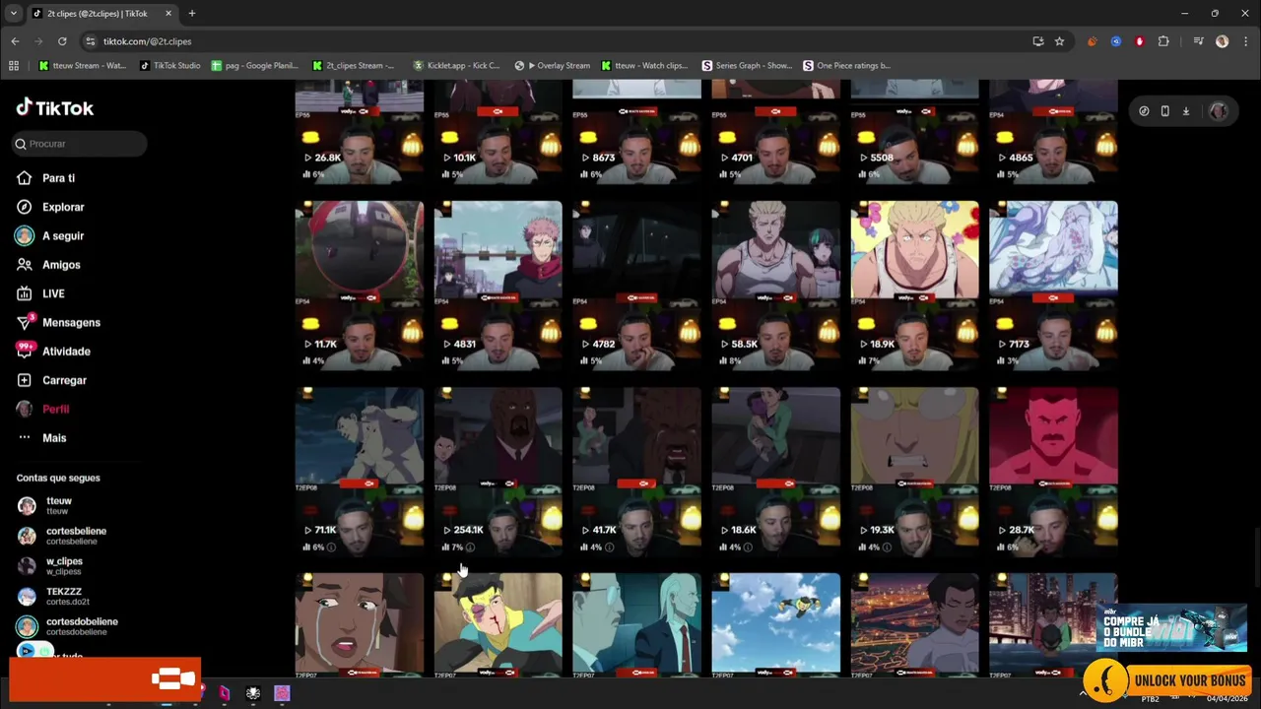Open the tab search dropdown arrow
This screenshot has height=709, width=1261.
(14, 14)
